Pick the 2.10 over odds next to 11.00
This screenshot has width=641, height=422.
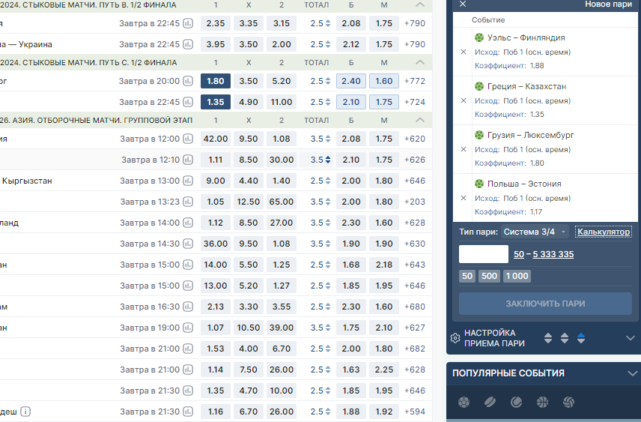[x=351, y=102]
